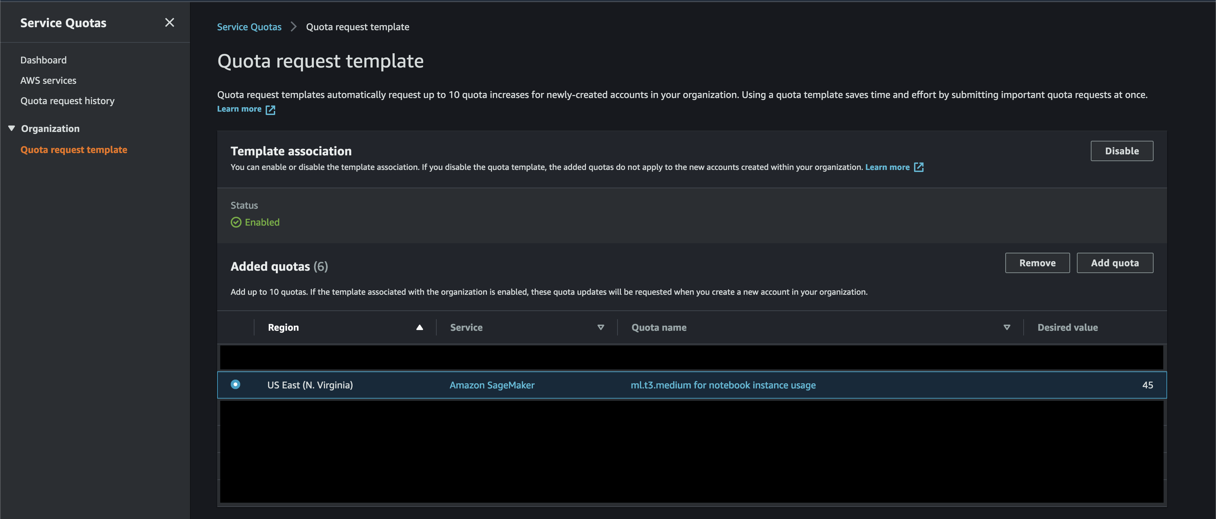
Task: Click external link icon in Template association text
Action: (x=918, y=167)
